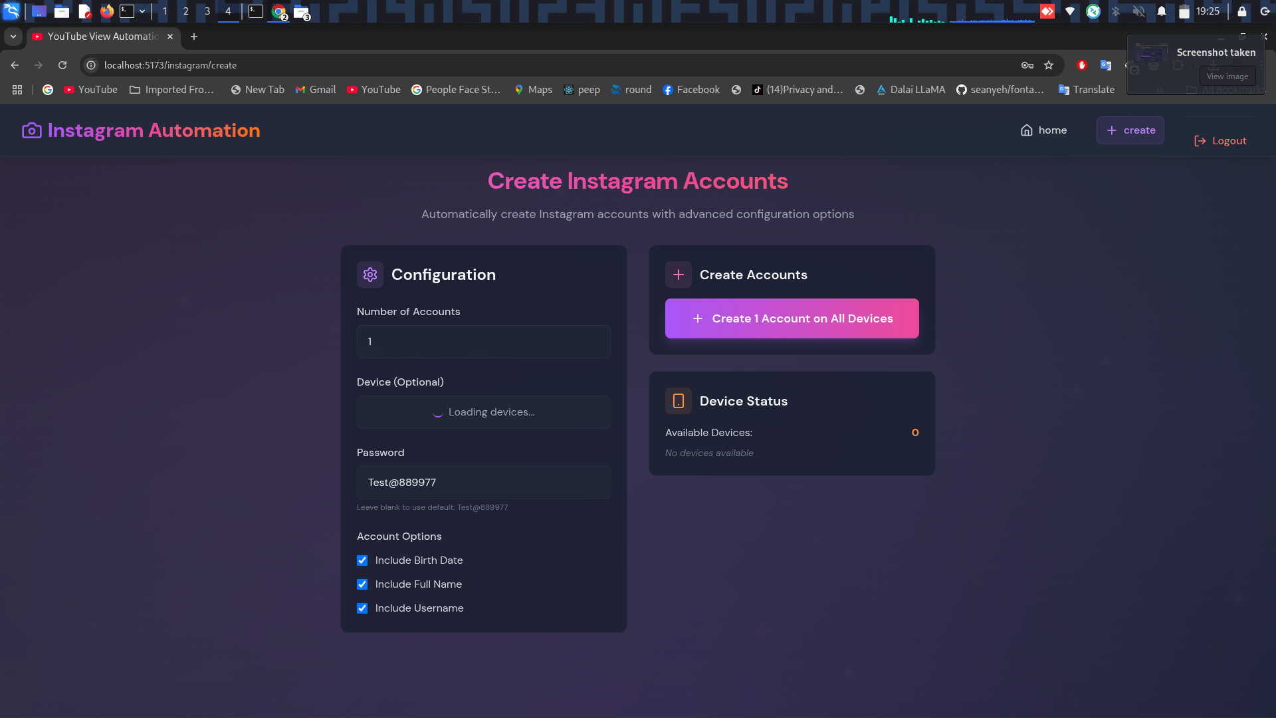Open the AnyDesk tray icon

[x=1047, y=11]
